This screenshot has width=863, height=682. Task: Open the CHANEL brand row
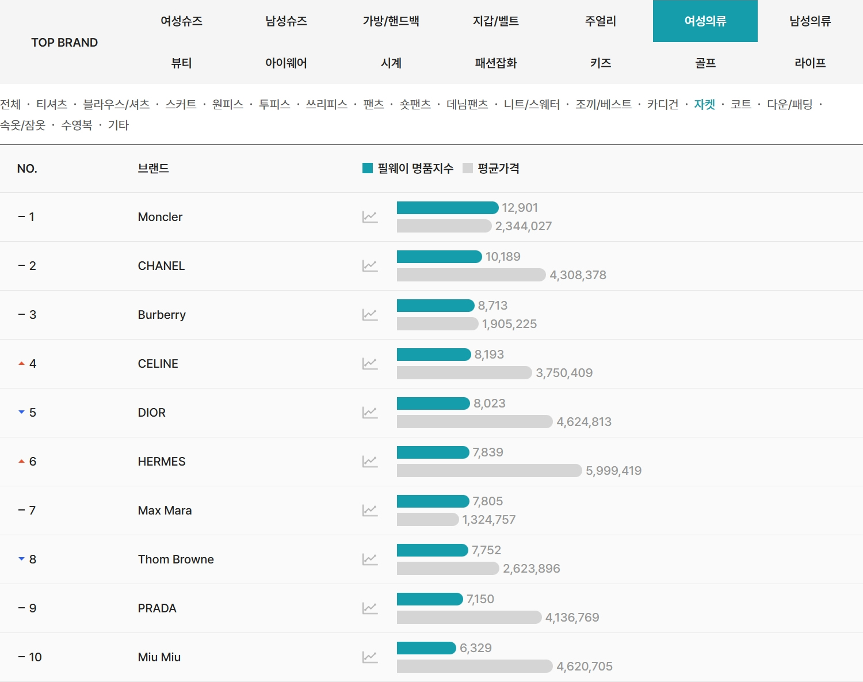click(x=431, y=266)
